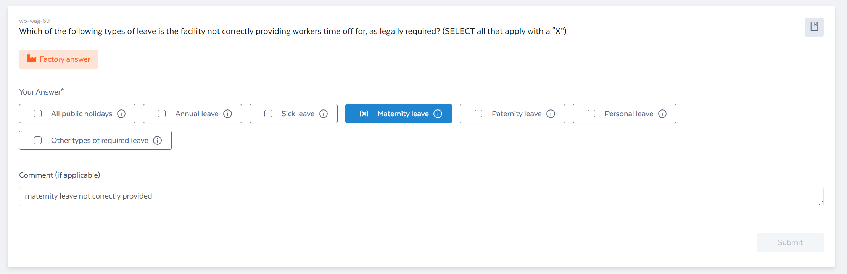Show info tooltip for Sick leave
The width and height of the screenshot is (847, 274).
(x=324, y=114)
